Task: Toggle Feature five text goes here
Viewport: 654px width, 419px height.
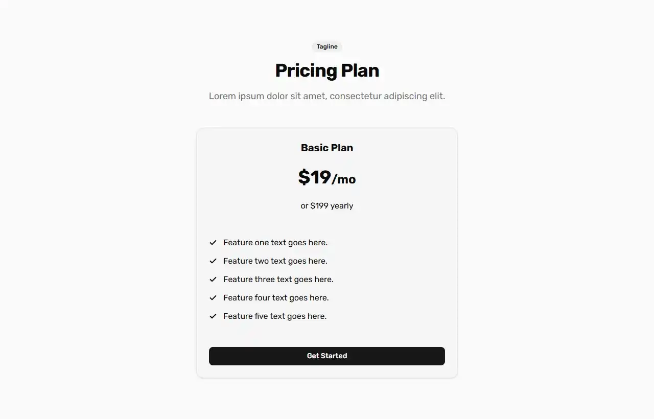Action: click(x=274, y=316)
